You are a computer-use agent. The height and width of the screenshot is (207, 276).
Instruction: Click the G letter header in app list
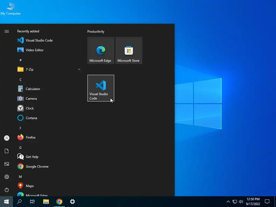click(20, 147)
